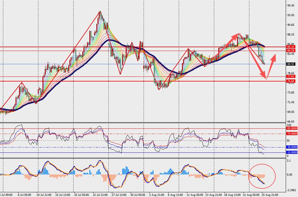The width and height of the screenshot is (298, 197).
Task: Click the 95.45 price scale value
Action: [x=291, y=6]
